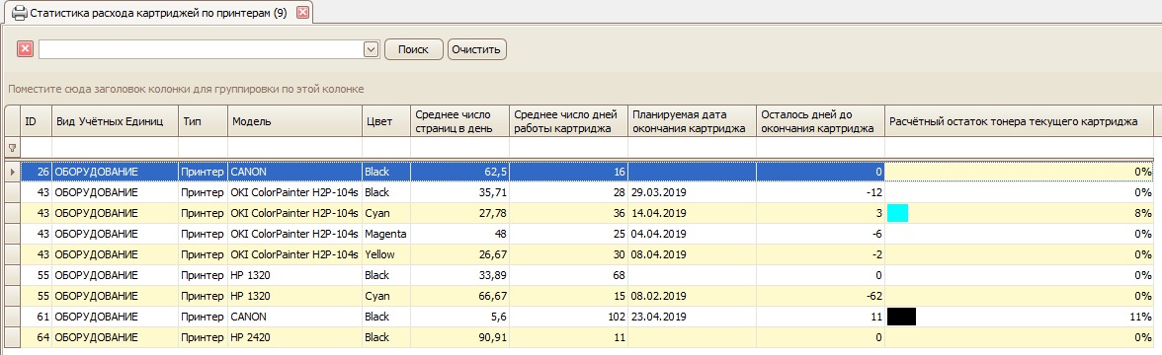Click the date cell 04.04.2019

692,234
